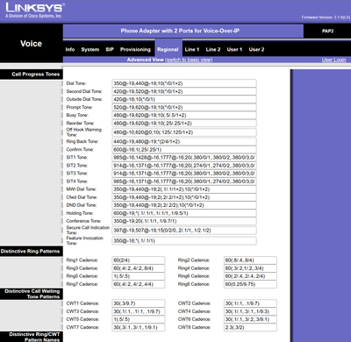351x342 pixels.
Task: Open the Provisioning tab
Action: point(135,49)
